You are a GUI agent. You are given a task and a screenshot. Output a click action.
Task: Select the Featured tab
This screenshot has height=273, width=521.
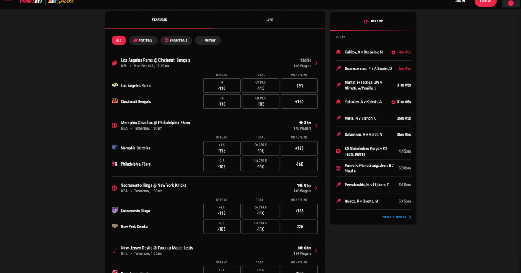[160, 19]
